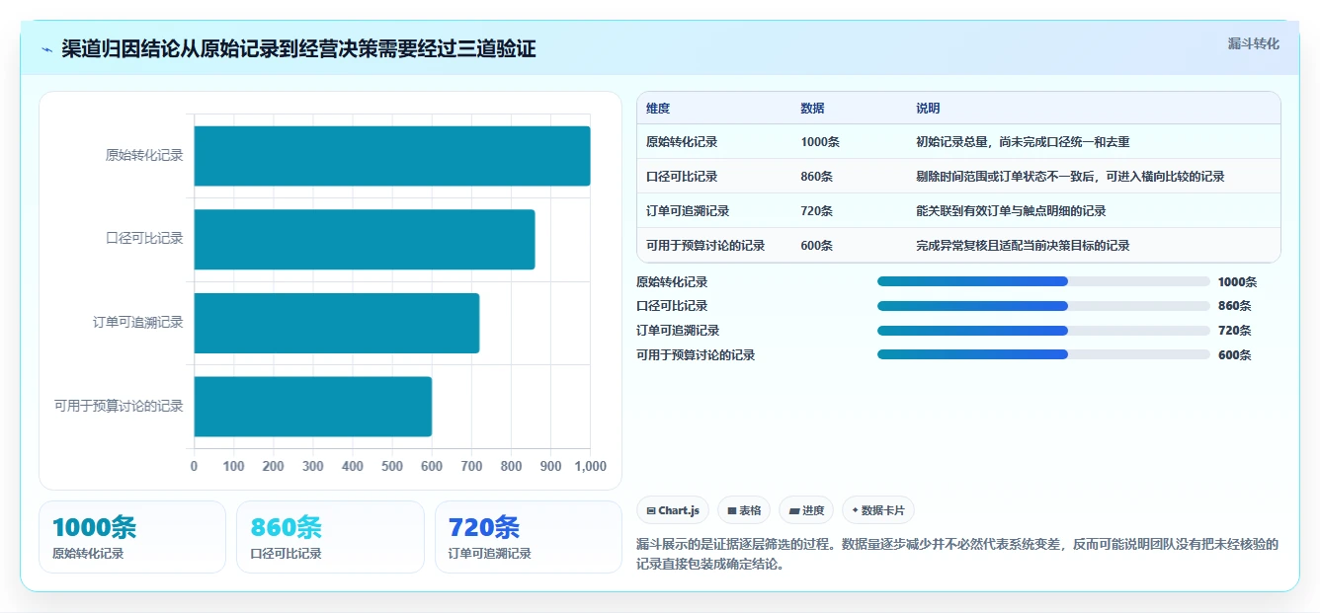Click the 600条 progress bar

coord(1043,354)
